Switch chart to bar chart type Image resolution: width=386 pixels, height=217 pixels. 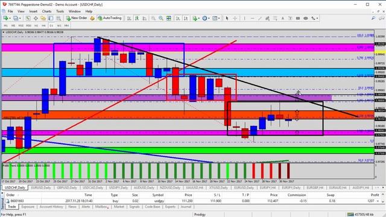[x=129, y=18]
